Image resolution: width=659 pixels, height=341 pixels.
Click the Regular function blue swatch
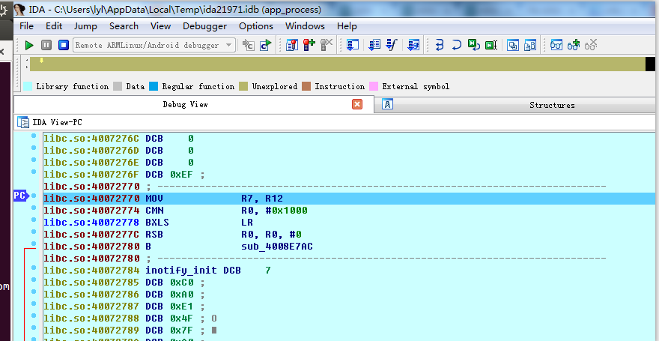click(154, 86)
